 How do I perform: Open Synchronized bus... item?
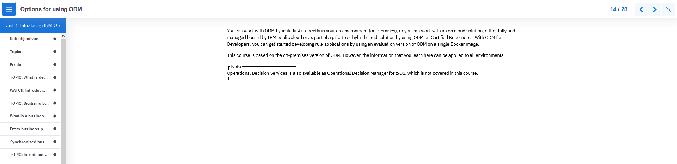click(30, 142)
